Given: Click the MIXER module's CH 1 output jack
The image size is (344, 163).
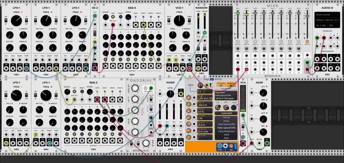Looking at the screenshot, I should (160, 143).
